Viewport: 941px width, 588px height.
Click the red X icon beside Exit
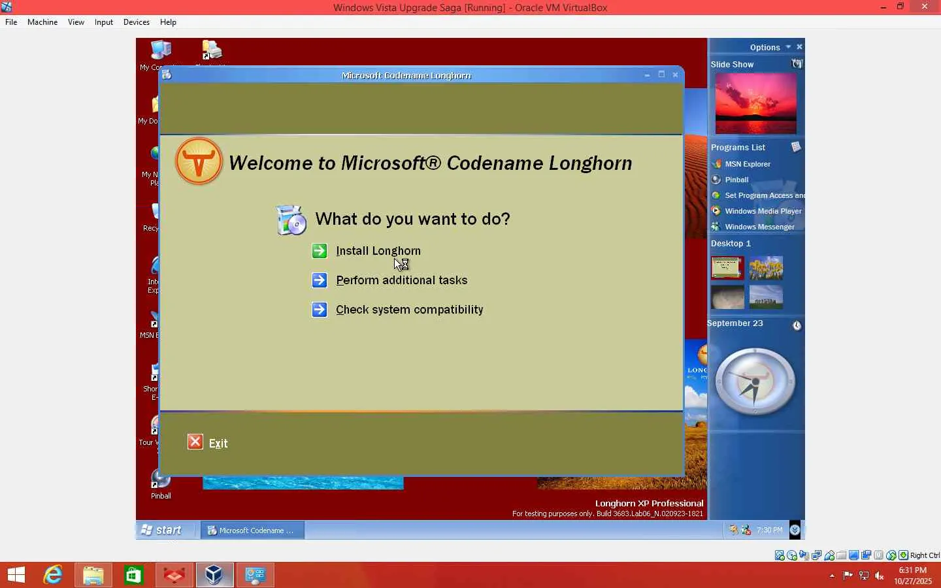[195, 442]
